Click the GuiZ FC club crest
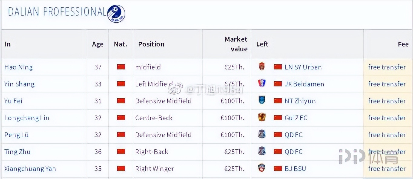Viewport: 413px width, 179px height. coord(262,118)
